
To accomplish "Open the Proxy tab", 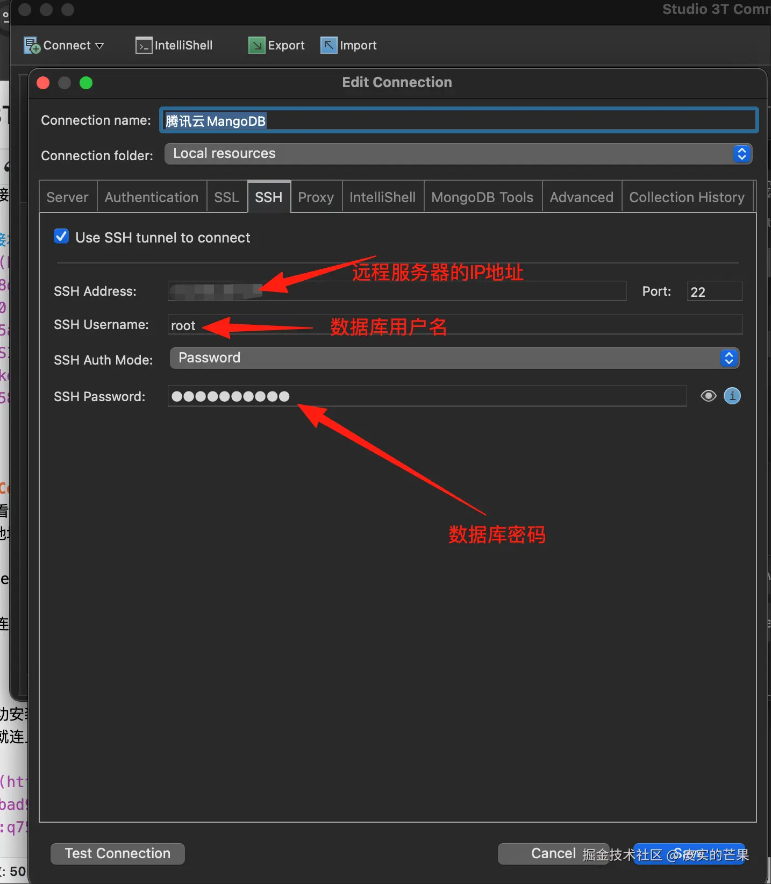I will pos(316,197).
